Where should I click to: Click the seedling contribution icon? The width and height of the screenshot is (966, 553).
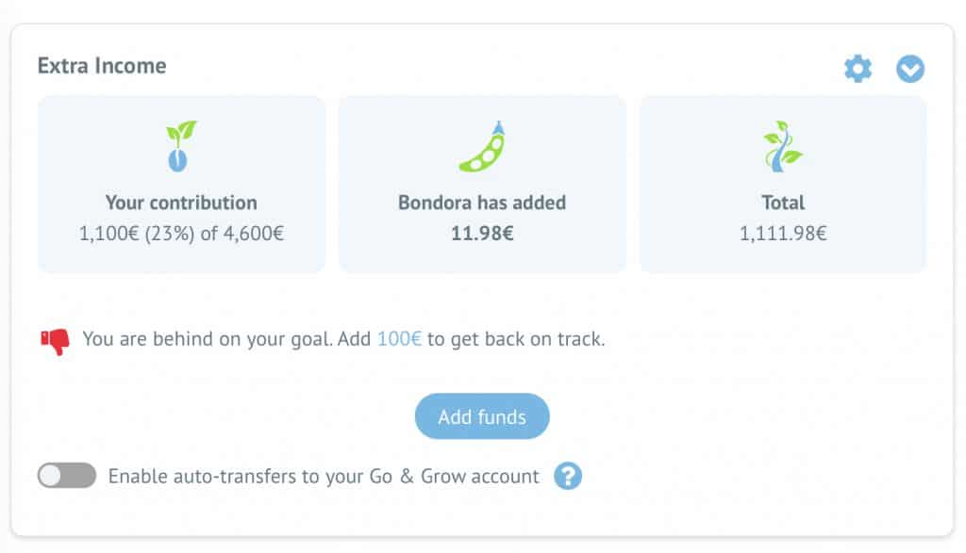click(x=180, y=146)
